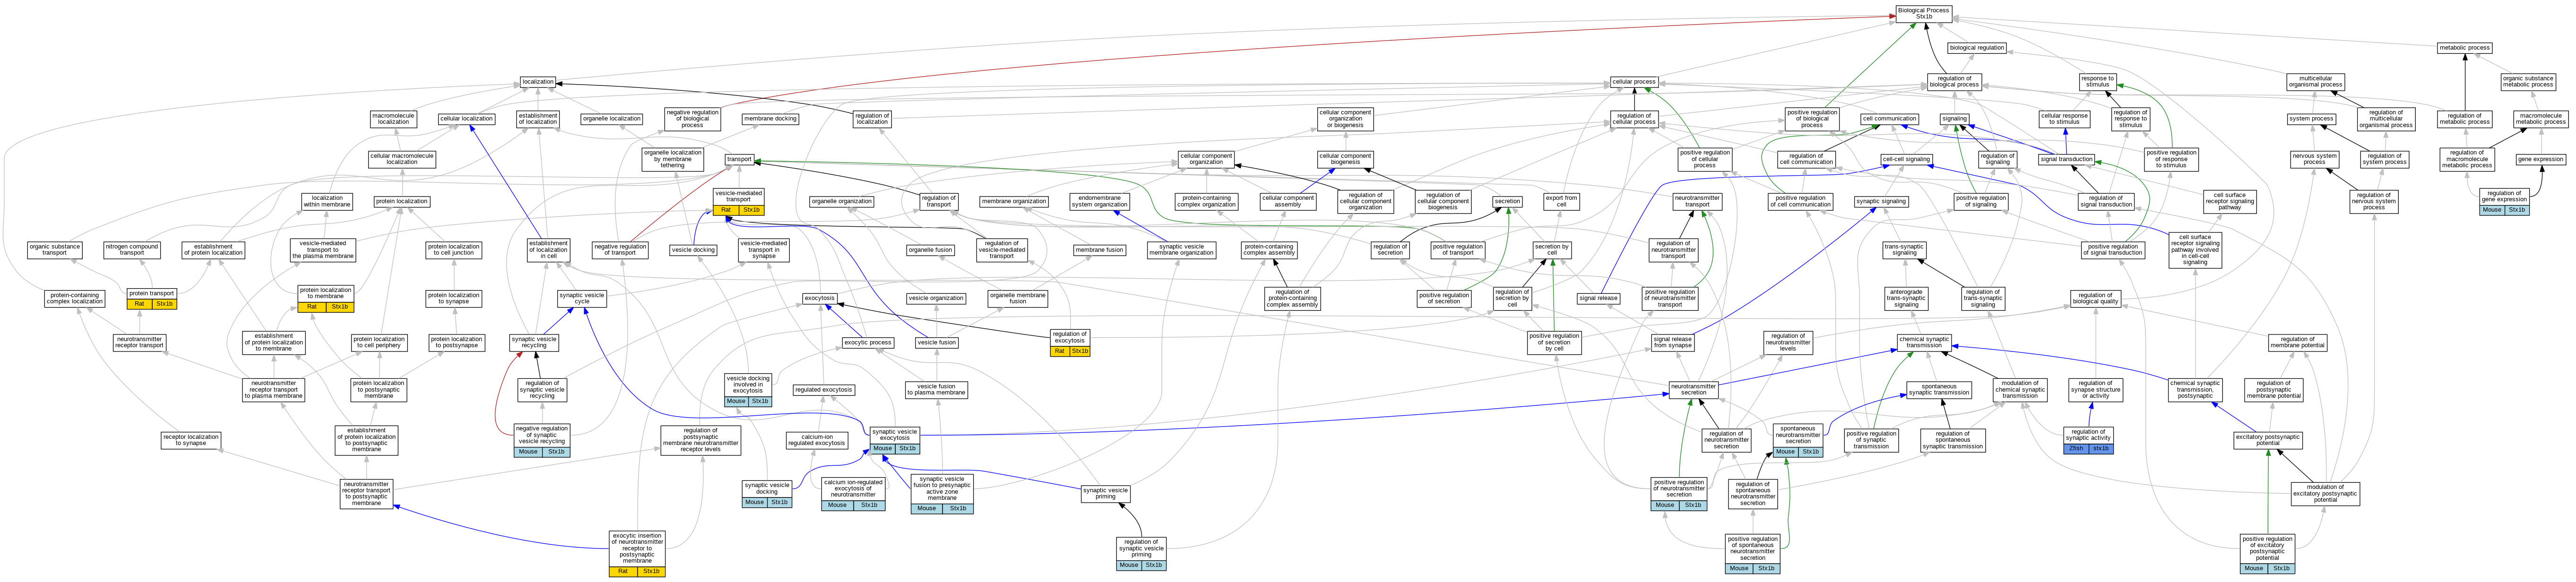The height and width of the screenshot is (582, 2576).
Task: Select the 'cell communication' node
Action: click(1889, 119)
